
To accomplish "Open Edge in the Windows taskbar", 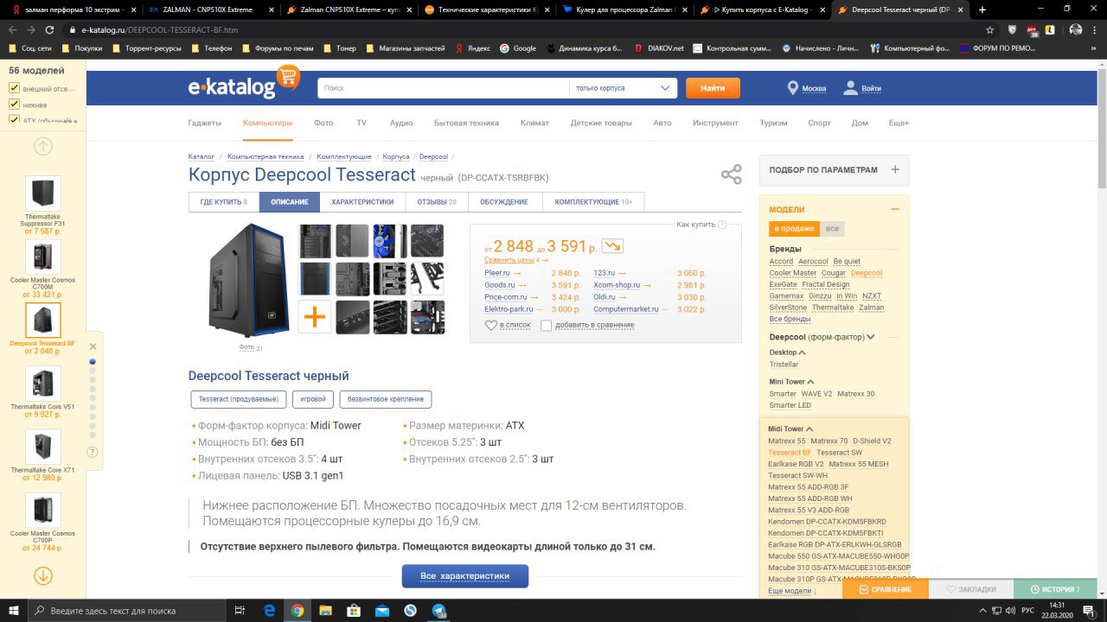I will pos(269,611).
